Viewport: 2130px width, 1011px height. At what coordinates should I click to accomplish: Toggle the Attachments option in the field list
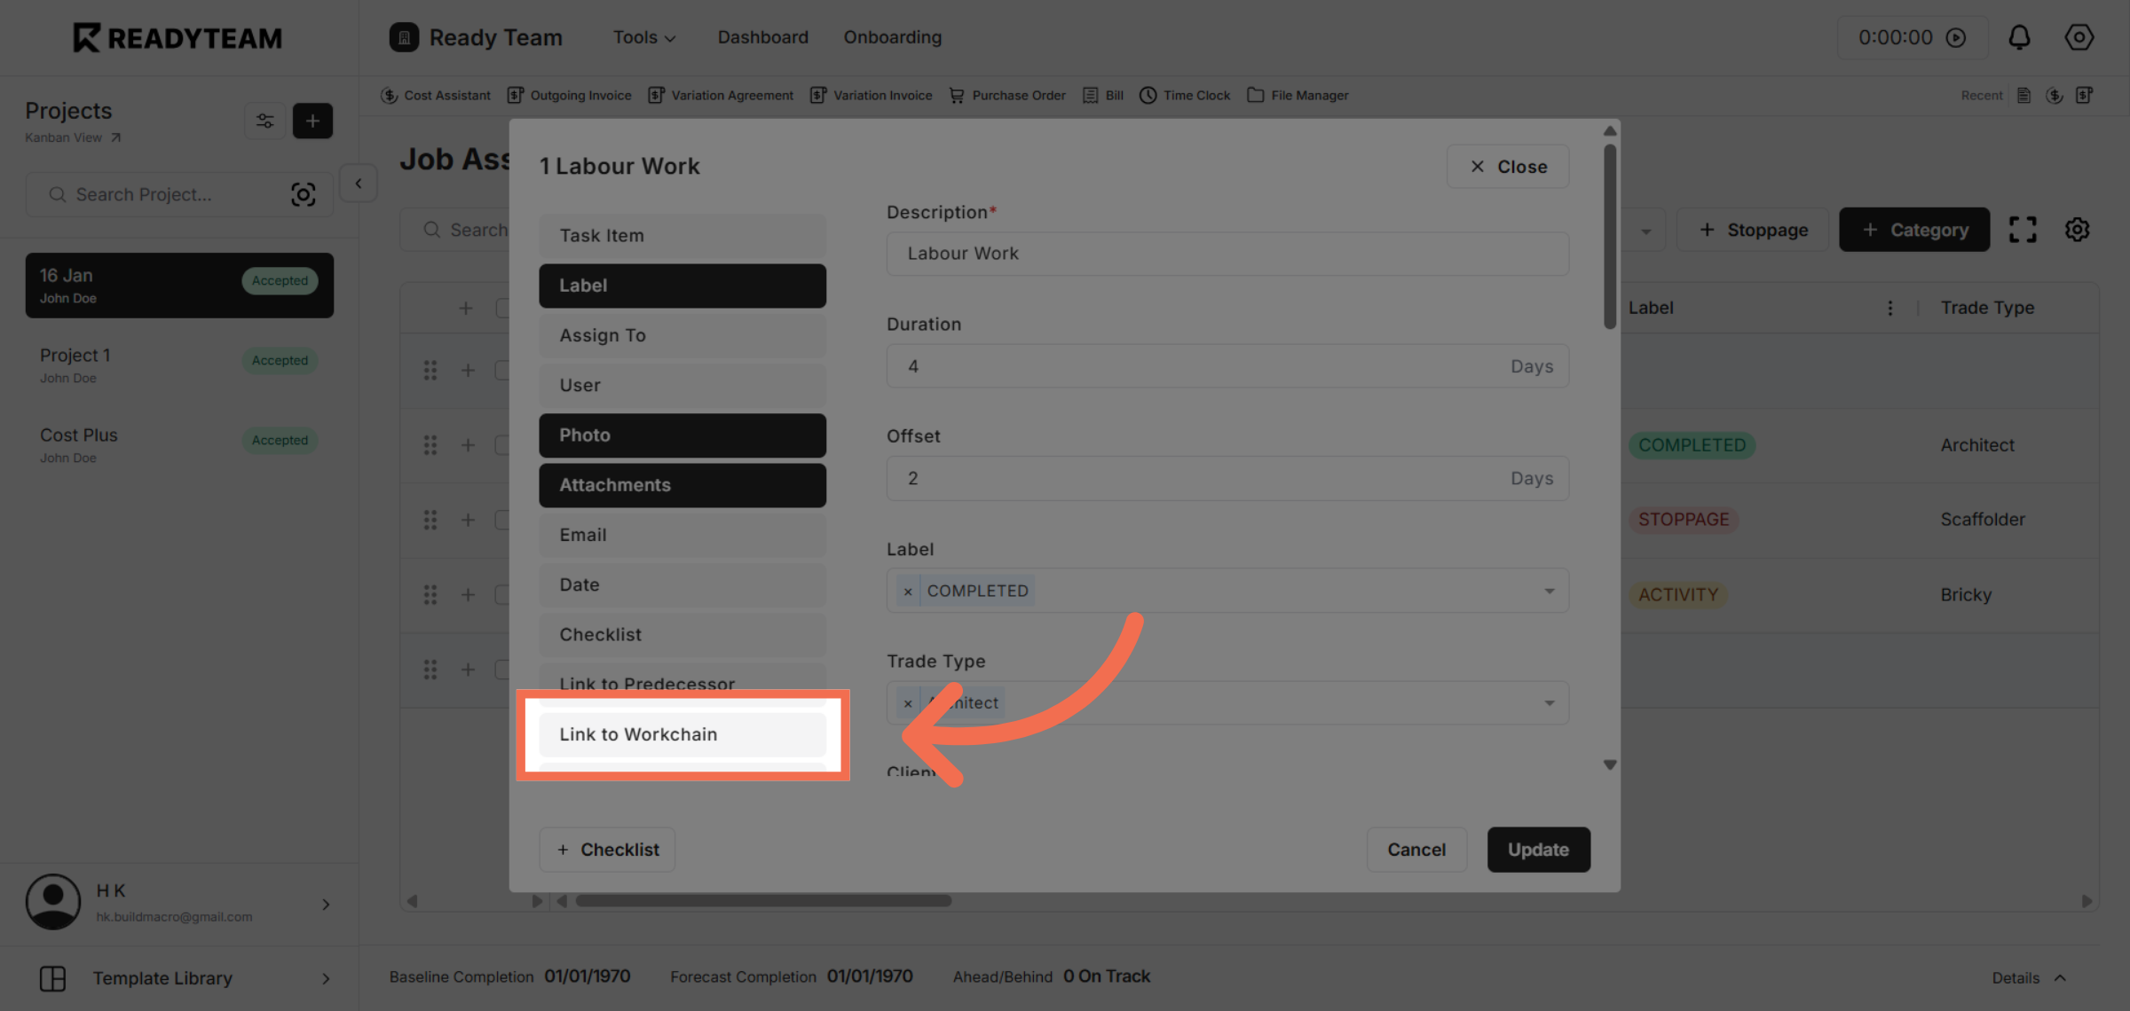coord(682,485)
